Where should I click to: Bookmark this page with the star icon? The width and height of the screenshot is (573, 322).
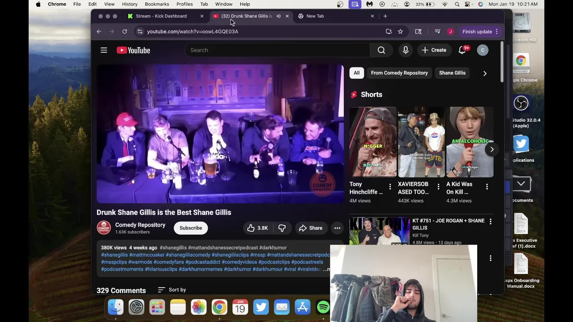[x=400, y=31]
